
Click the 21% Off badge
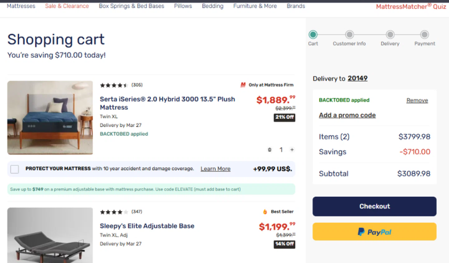pos(284,117)
